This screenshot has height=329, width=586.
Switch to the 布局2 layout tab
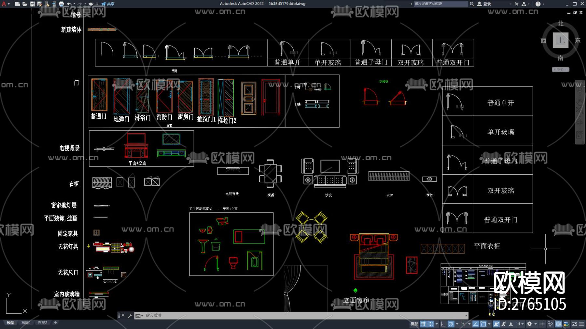(x=43, y=322)
